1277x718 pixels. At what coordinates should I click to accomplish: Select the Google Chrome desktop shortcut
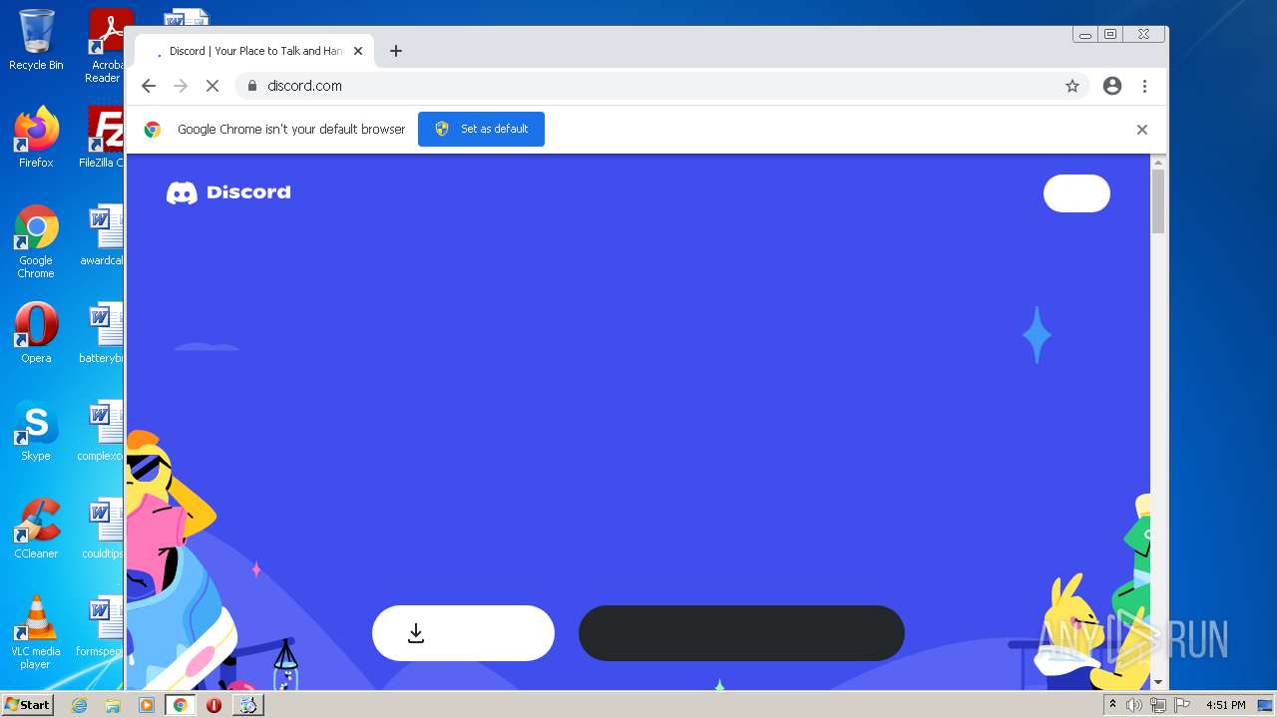coord(36,241)
